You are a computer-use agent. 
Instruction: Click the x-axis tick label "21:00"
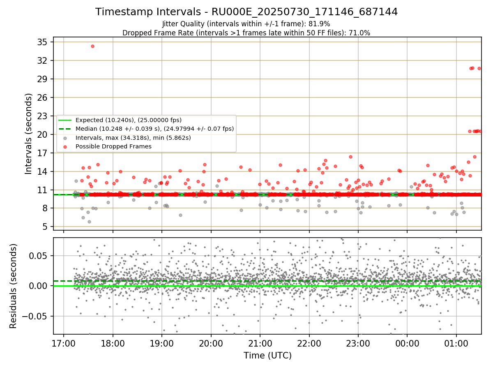coord(260,343)
